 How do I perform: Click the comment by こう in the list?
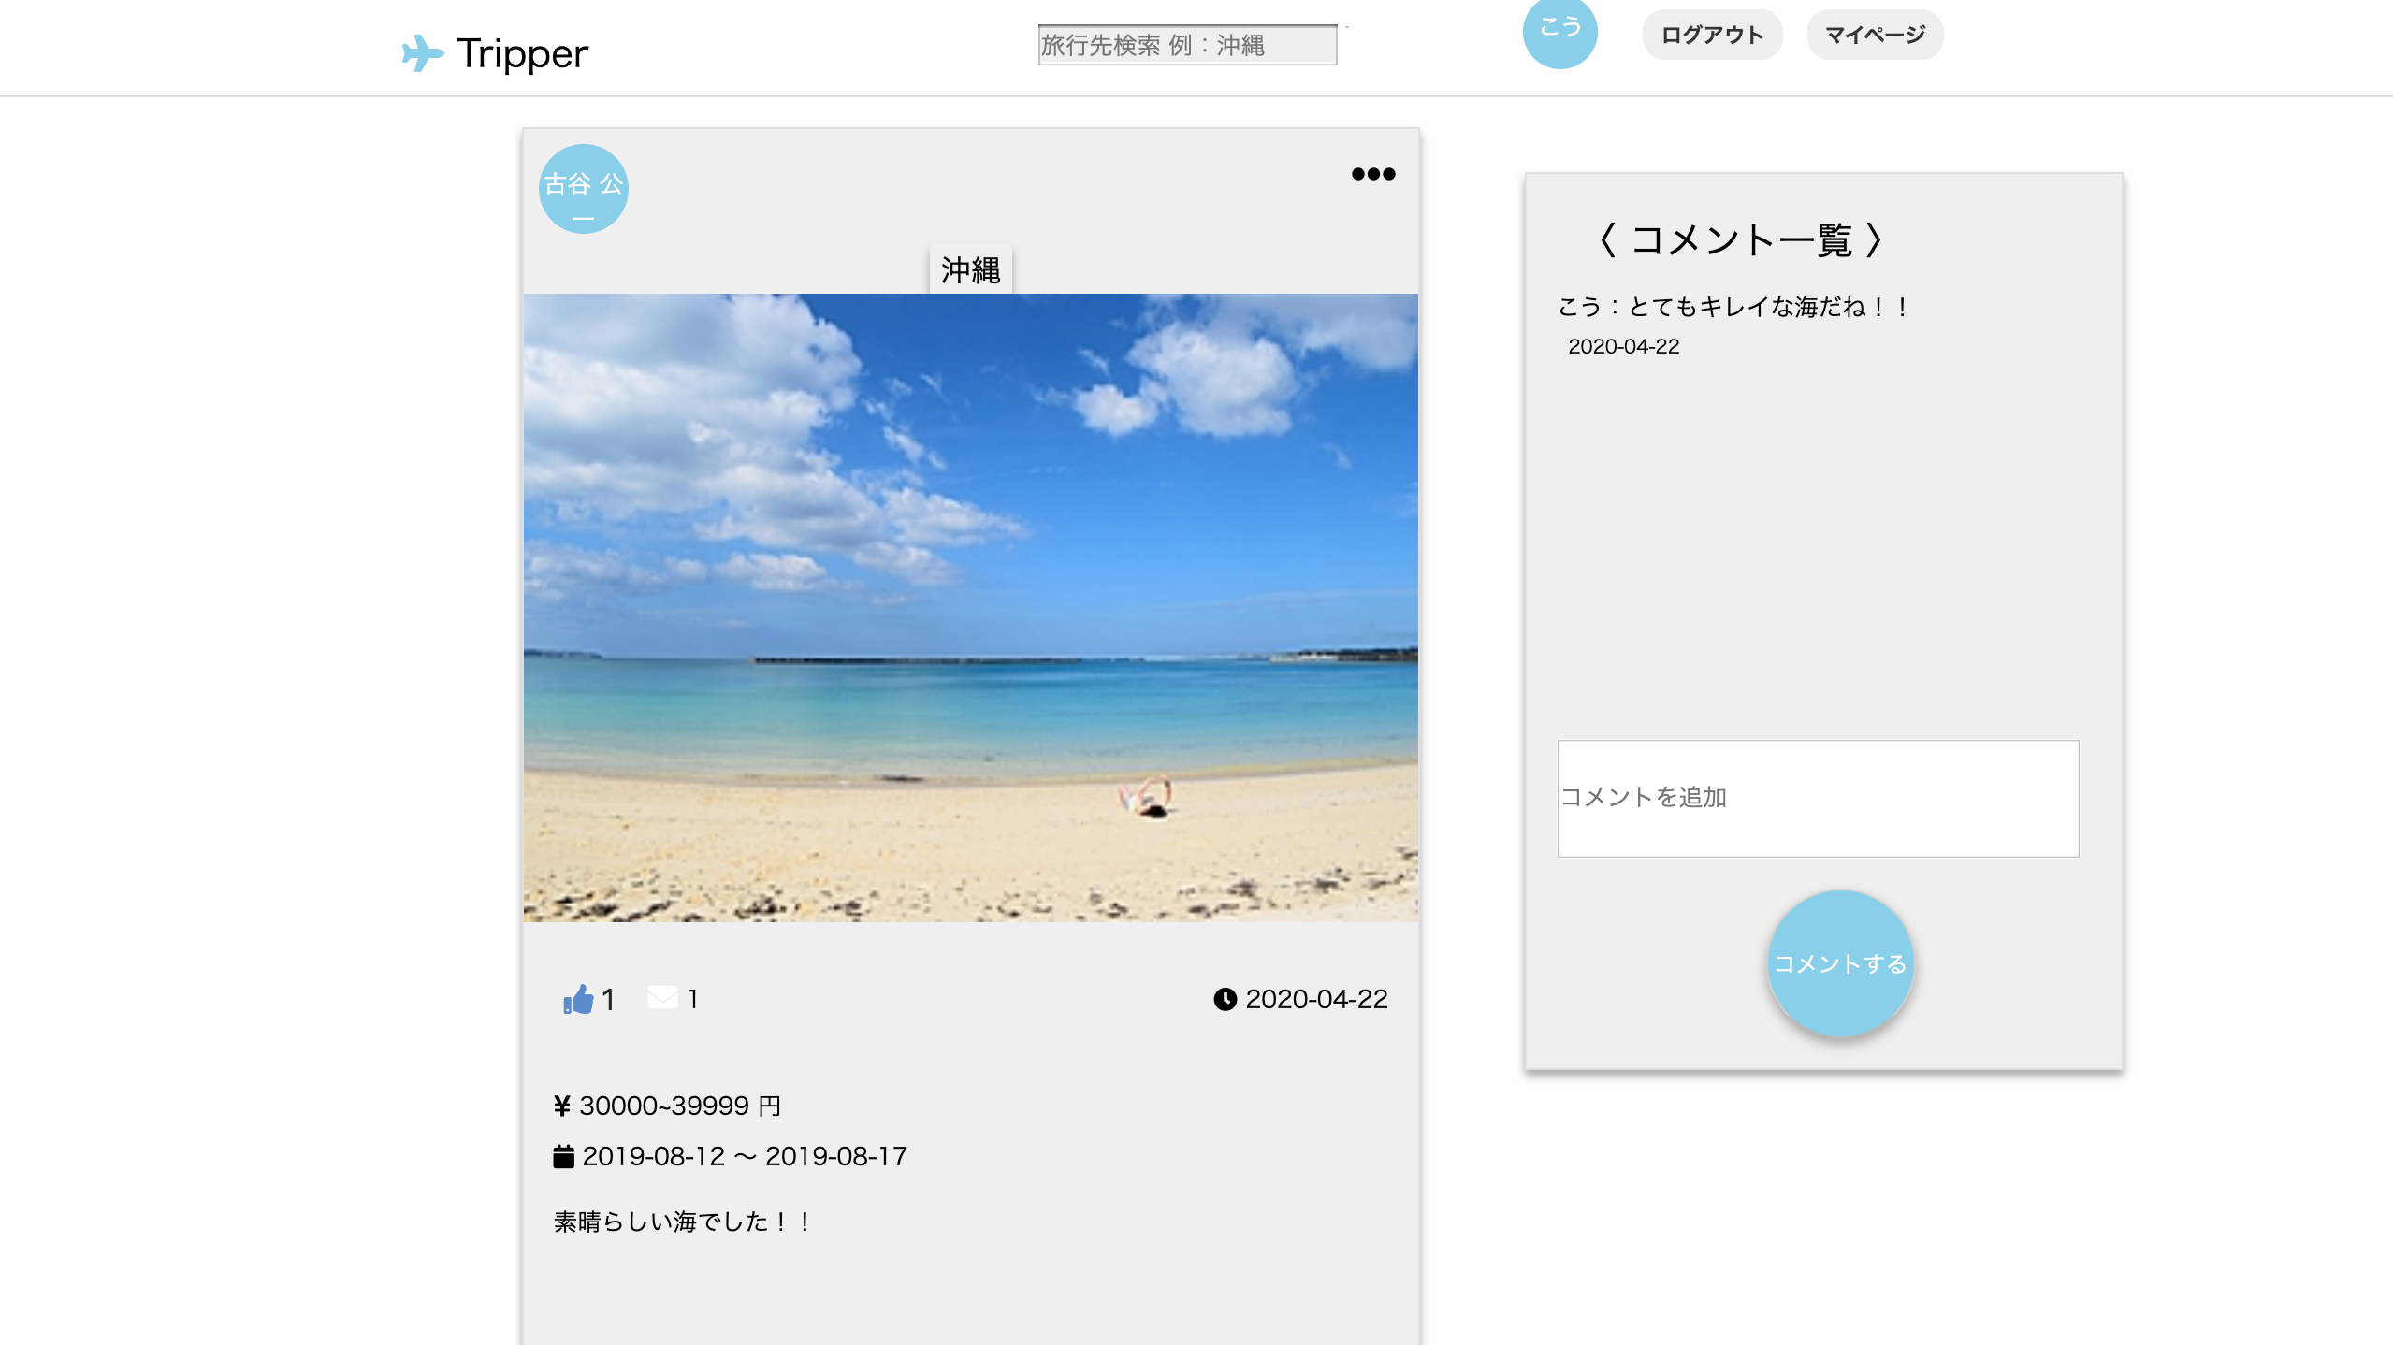coord(1732,307)
